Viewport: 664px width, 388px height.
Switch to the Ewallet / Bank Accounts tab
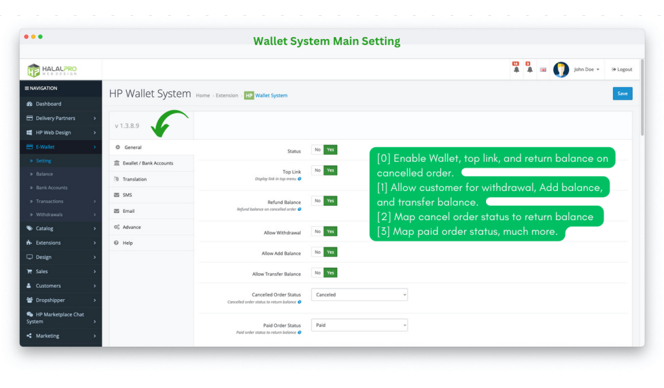pyautogui.click(x=147, y=163)
